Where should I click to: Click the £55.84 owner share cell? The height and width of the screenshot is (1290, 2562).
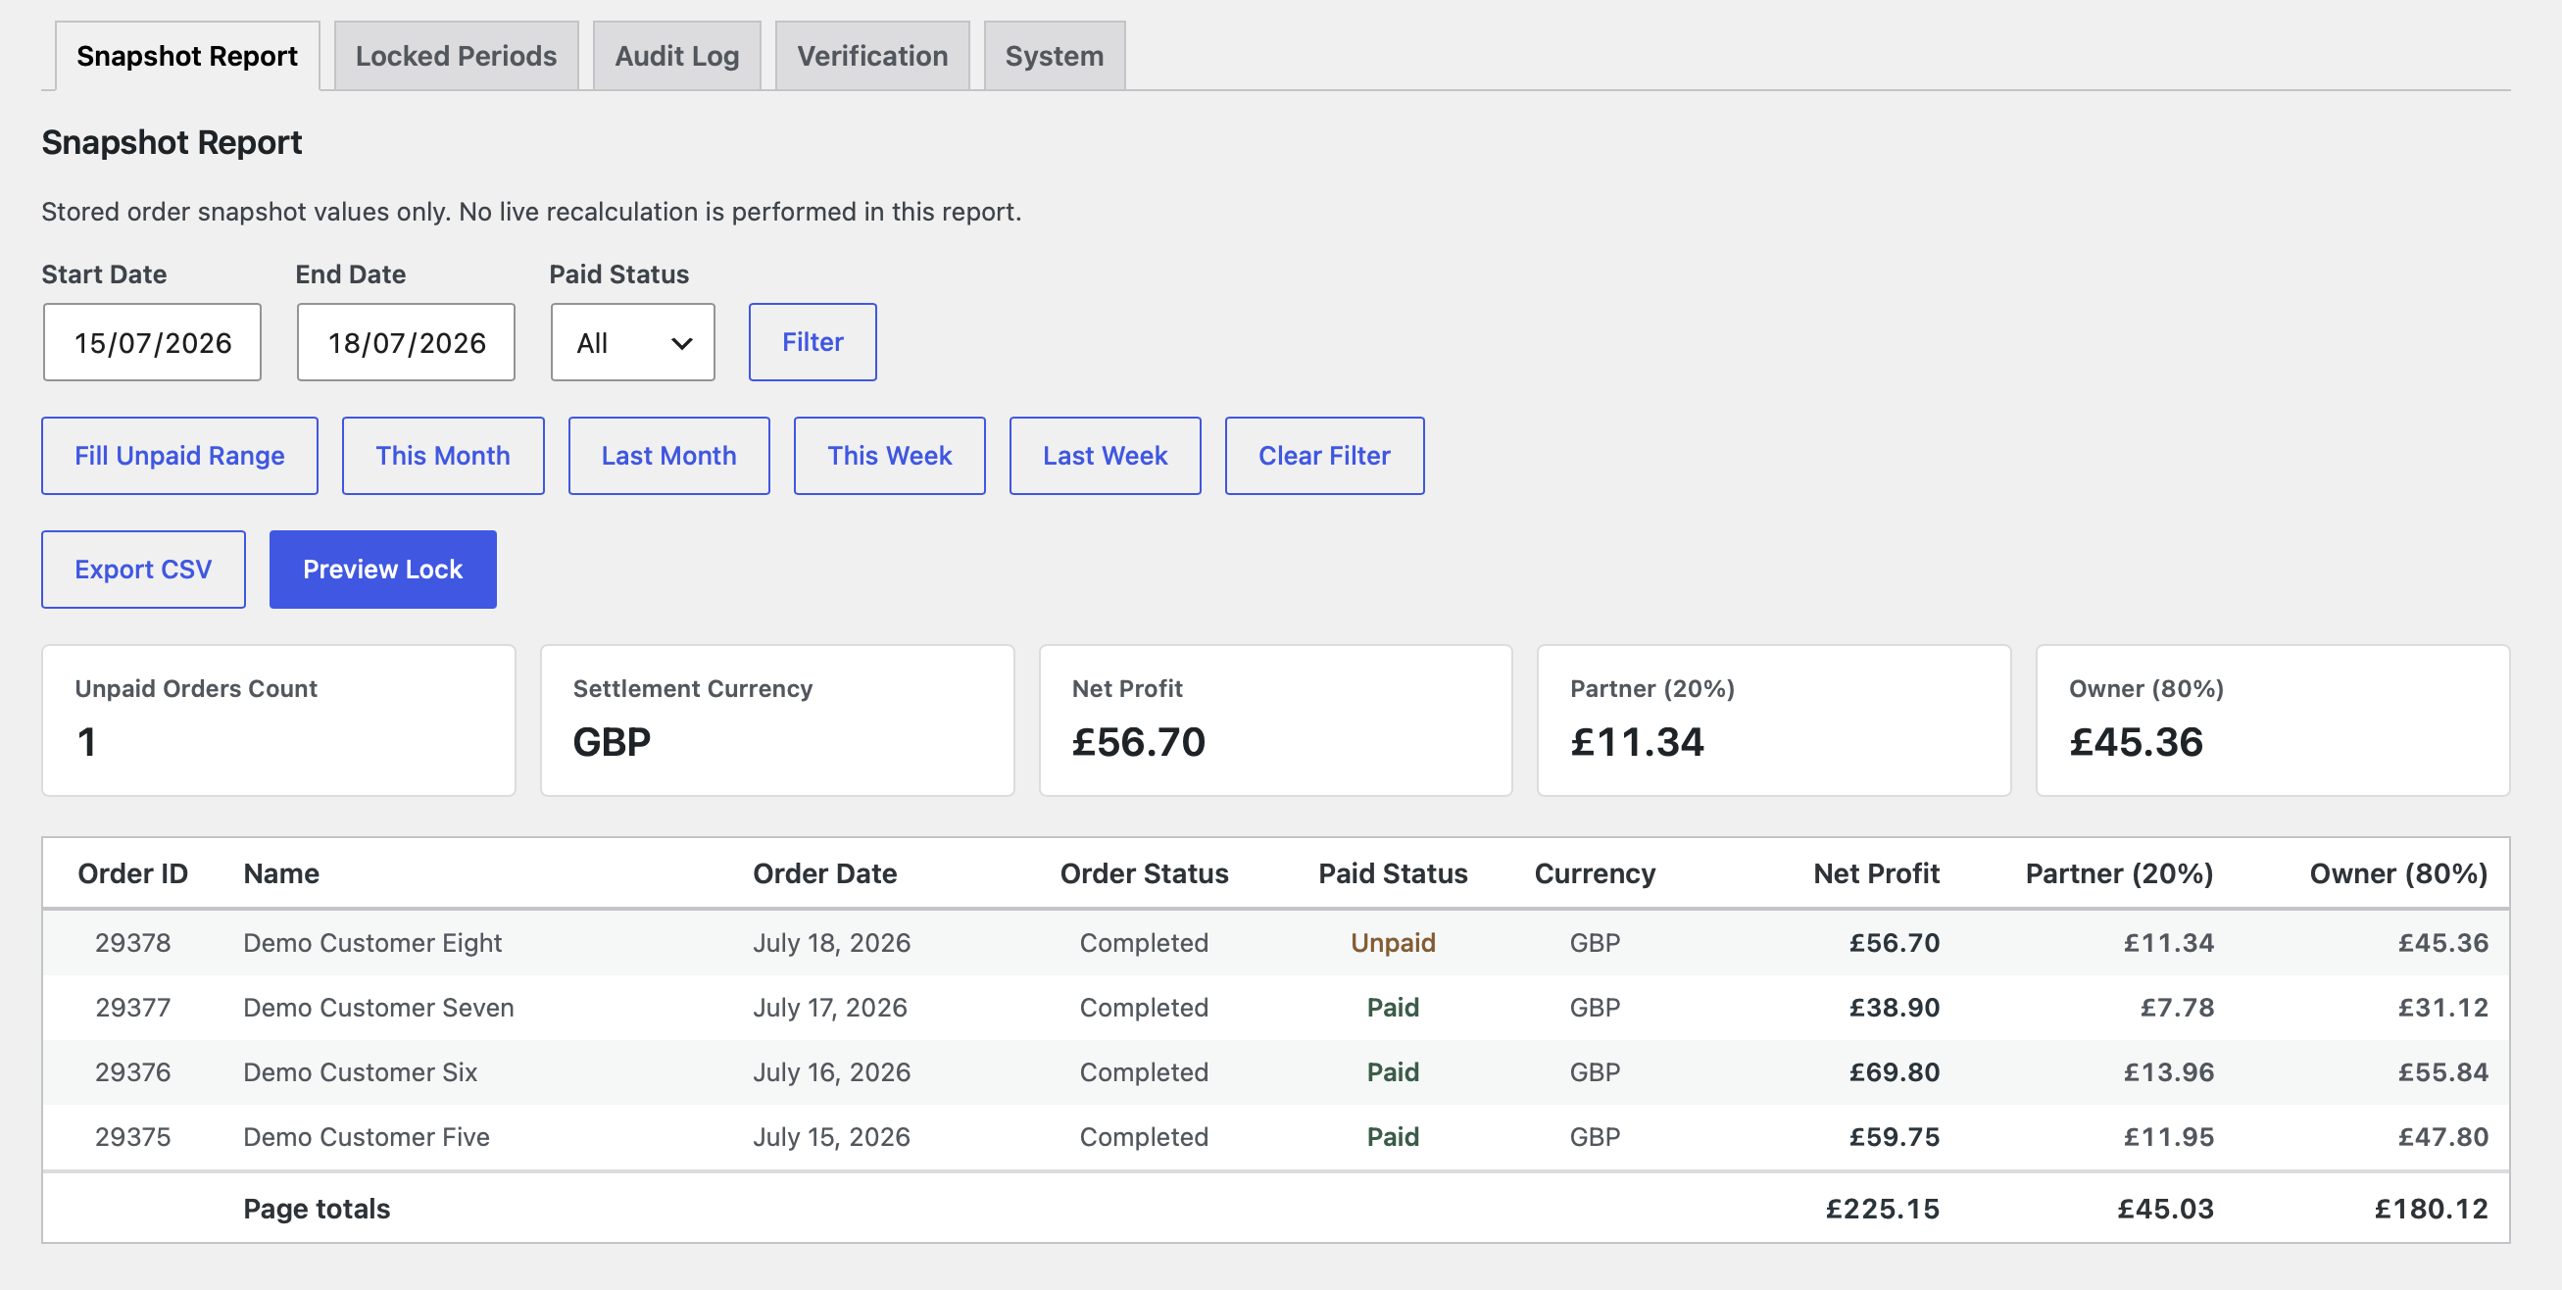coord(2442,1071)
